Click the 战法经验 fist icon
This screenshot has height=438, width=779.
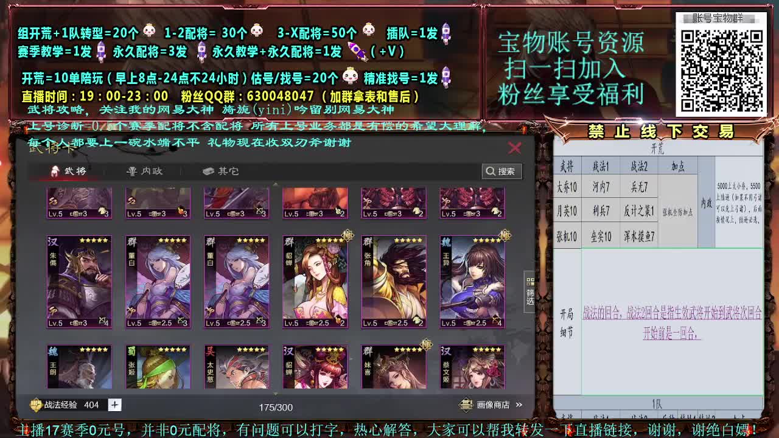[36, 405]
